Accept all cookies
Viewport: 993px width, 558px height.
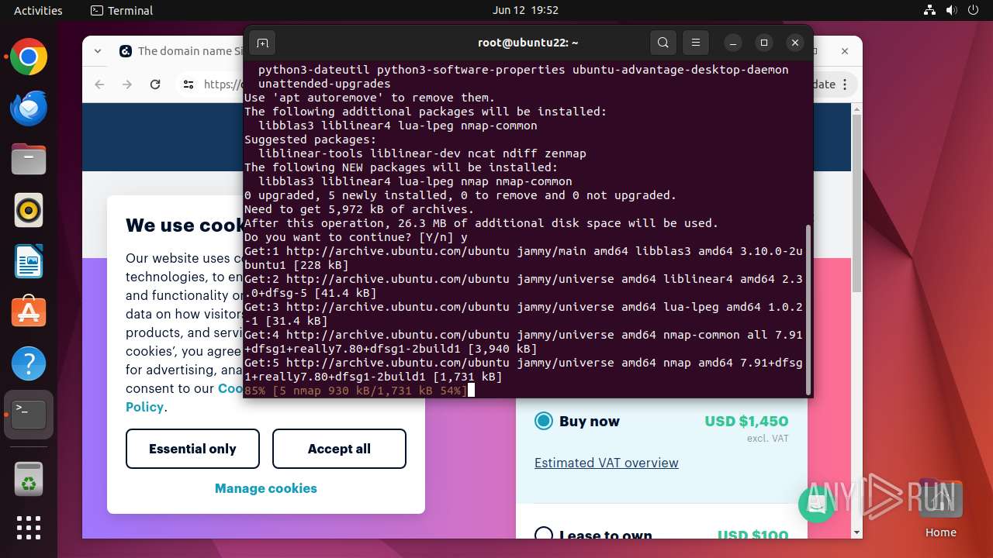pos(339,449)
